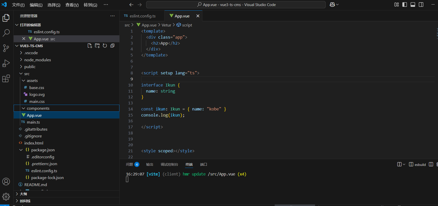Image resolution: width=438 pixels, height=206 pixels.
Task: Open the Explorer view in activity bar
Action: 6,18
